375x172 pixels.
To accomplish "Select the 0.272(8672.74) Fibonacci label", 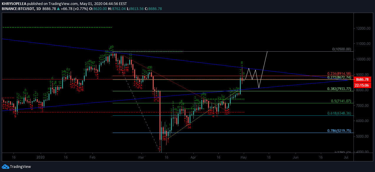I will (x=339, y=77).
